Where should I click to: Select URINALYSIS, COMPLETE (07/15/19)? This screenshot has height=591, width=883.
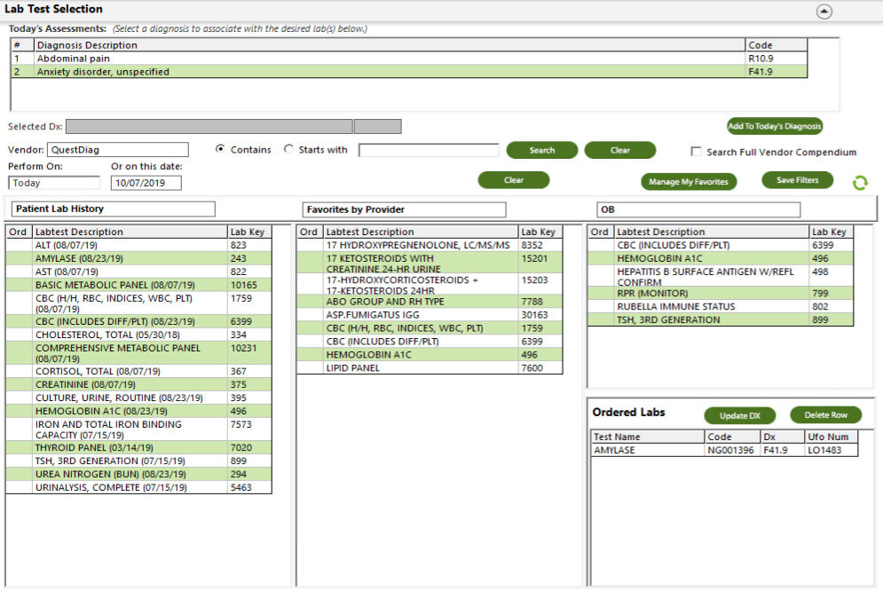[138, 487]
